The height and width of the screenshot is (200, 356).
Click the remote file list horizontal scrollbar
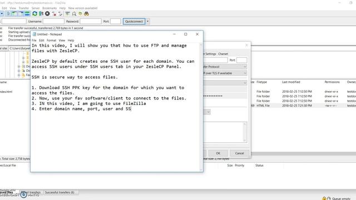[x=303, y=154]
